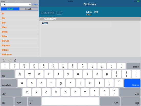This screenshot has width=141, height=106.
Task: Select 'Bit' from results list
Action: click(19, 14)
